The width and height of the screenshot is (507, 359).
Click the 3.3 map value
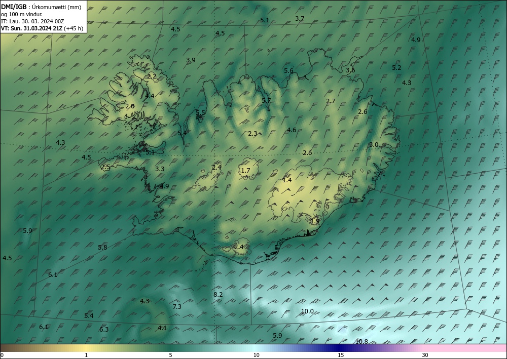159,169
